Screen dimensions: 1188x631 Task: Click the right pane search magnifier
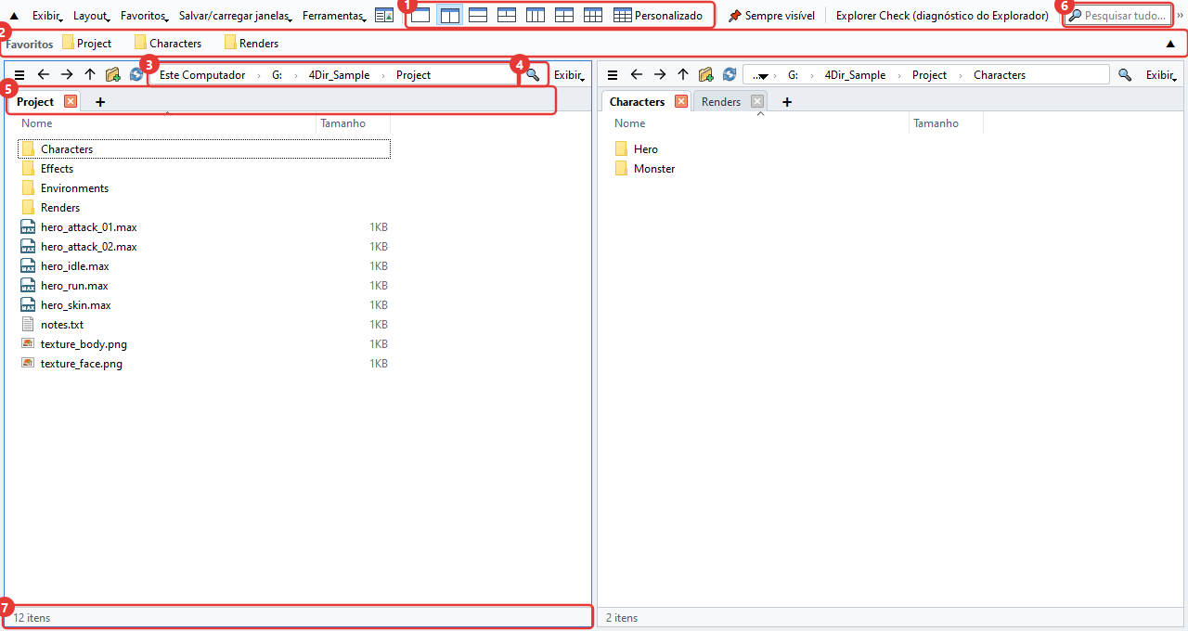click(x=1125, y=75)
